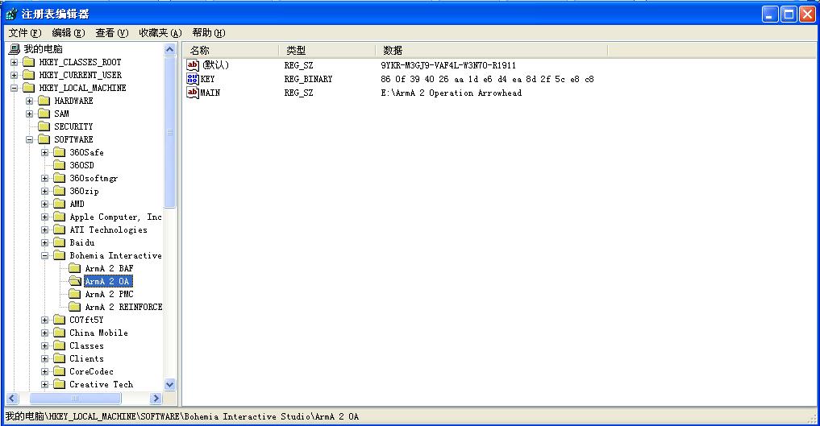Click HKEY_CLASSES_ROOT folder icon
The width and height of the screenshot is (820, 426).
click(29, 62)
